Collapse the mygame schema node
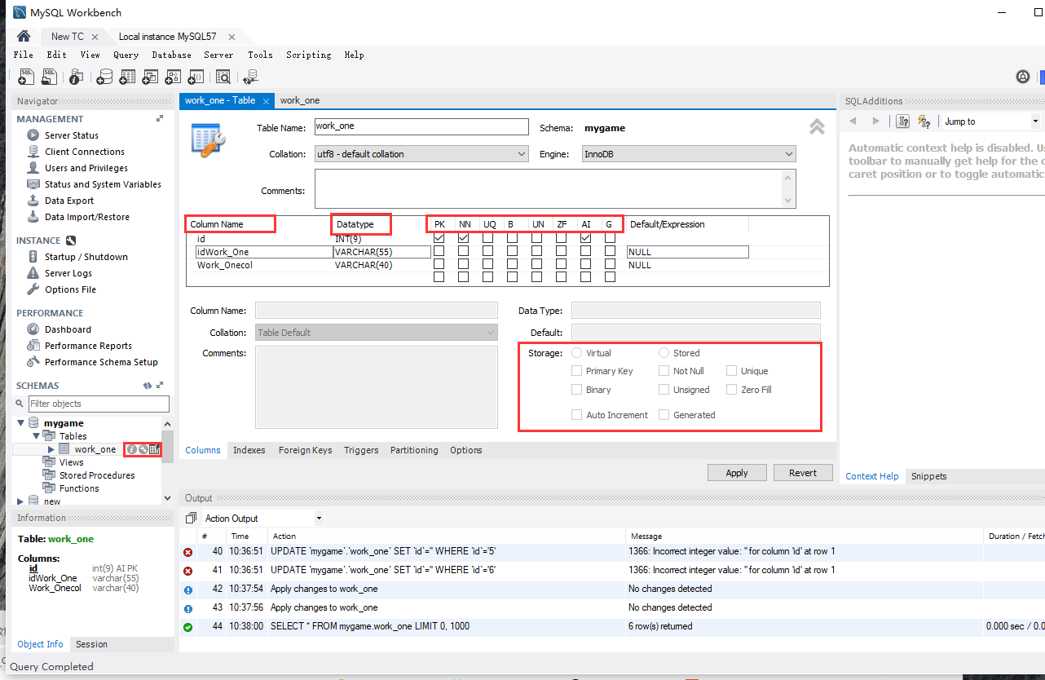 click(x=21, y=423)
